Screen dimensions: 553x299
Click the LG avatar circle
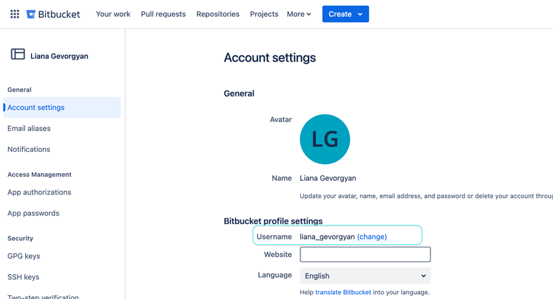325,139
